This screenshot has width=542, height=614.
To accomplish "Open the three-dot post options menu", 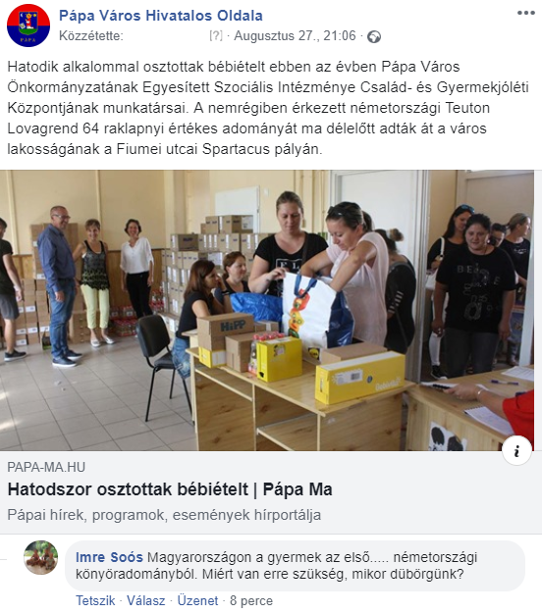I will pos(525,13).
